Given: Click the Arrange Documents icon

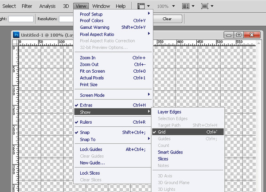Looking at the screenshot, I should (x=186, y=6).
